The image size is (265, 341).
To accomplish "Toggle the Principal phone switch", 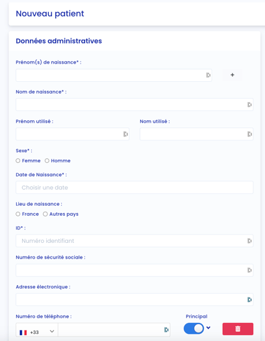I will [194, 329].
